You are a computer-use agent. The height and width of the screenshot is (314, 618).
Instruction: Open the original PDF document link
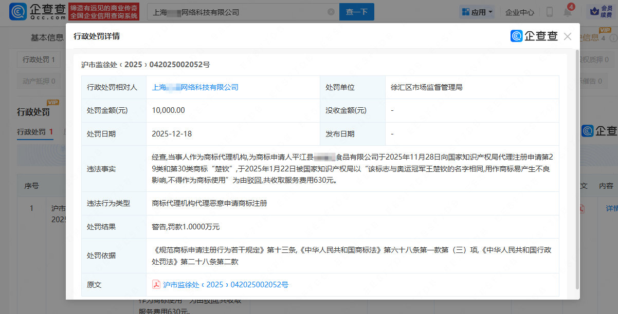pos(226,284)
